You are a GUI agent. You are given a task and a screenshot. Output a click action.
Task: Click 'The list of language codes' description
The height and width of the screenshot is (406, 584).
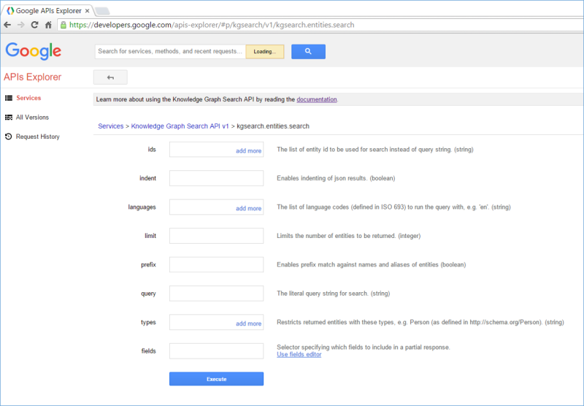click(x=393, y=207)
